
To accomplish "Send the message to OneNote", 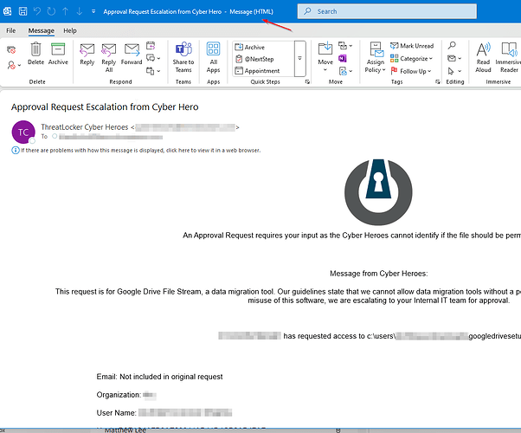I will tap(342, 58).
